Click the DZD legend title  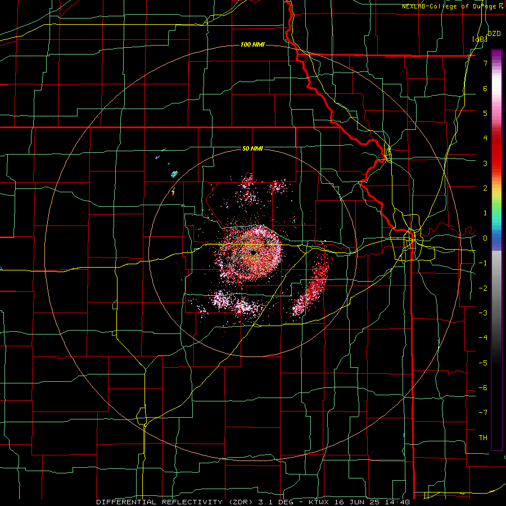494,33
